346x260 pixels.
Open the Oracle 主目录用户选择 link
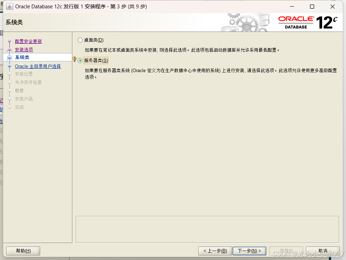(x=38, y=66)
